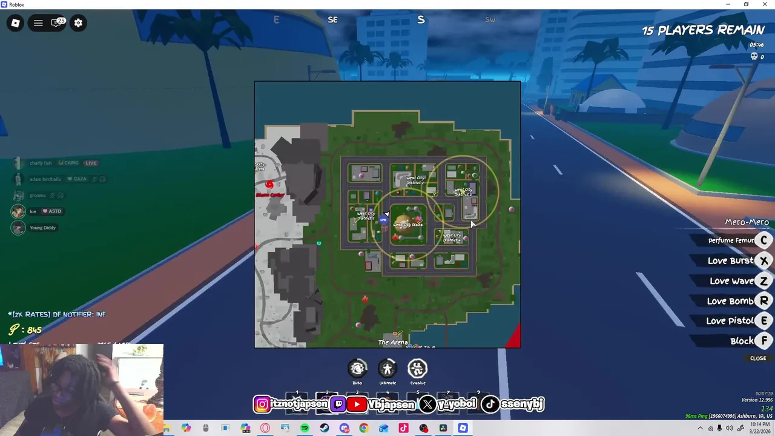Viewport: 775px width, 436px height.
Task: Switch to Roblox taskbar icon
Action: point(463,428)
